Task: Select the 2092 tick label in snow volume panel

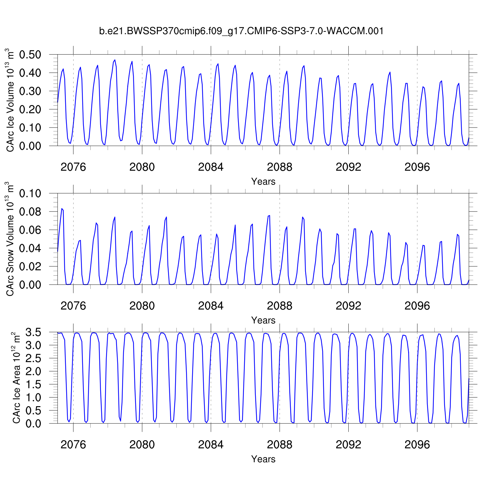Action: point(348,306)
